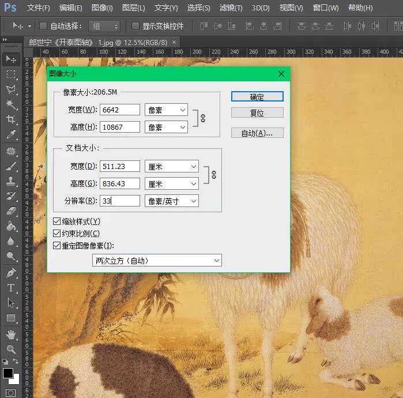The height and width of the screenshot is (398, 403).
Task: Select the Eyedropper tool
Action: click(x=11, y=134)
